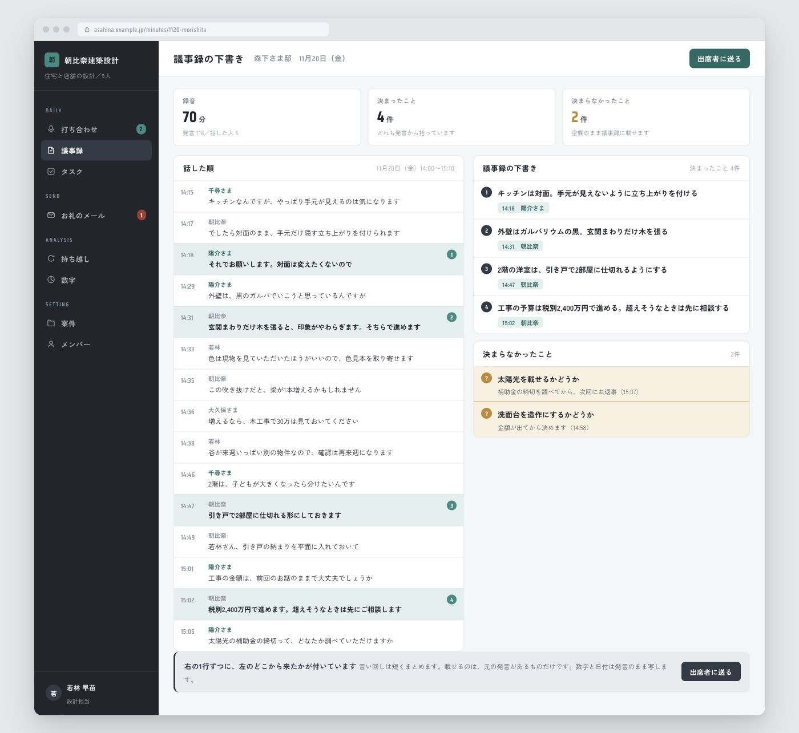Click the dark 出席者に送る button in the note bar
799x733 pixels.
(711, 672)
